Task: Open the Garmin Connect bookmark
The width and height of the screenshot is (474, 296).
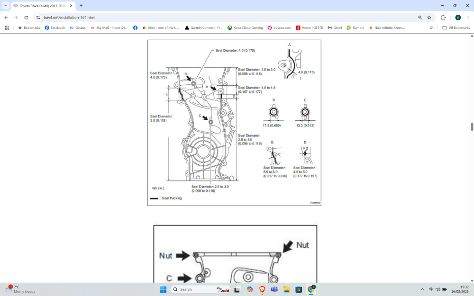Action: (x=203, y=27)
